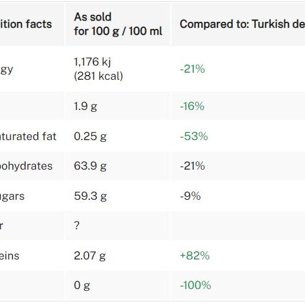This screenshot has width=305, height=305.
Task: Select the 2.07 g proteins value
Action: click(x=90, y=256)
